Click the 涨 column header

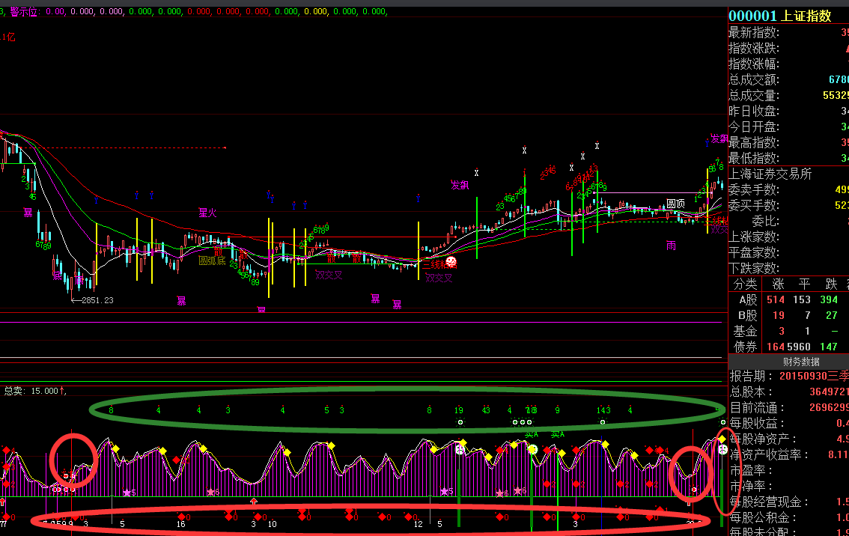click(x=778, y=284)
